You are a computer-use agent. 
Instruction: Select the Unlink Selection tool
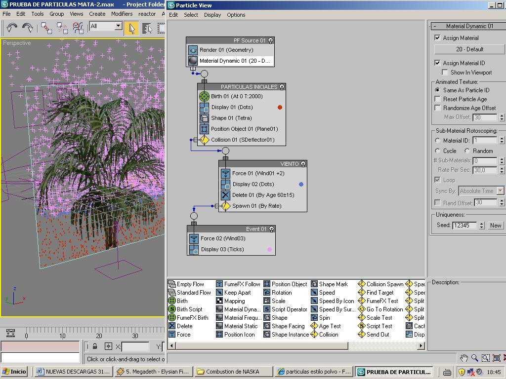click(x=62, y=28)
